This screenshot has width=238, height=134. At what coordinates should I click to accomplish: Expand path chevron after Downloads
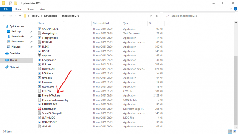coord(59,16)
